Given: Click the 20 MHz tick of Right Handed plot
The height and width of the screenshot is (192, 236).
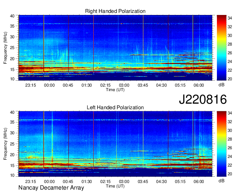Looking at the screenshot, I should [x=12, y=59].
